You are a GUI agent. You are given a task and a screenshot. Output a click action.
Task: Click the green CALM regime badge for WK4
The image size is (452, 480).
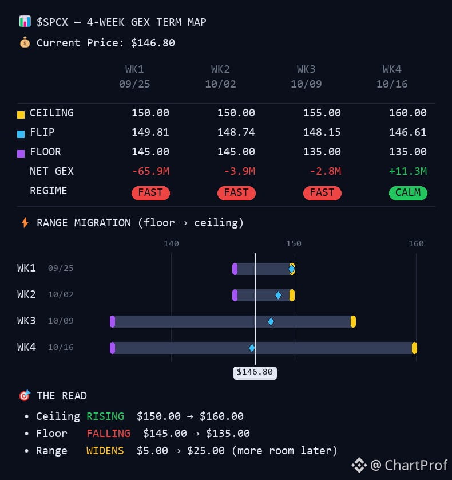(408, 193)
